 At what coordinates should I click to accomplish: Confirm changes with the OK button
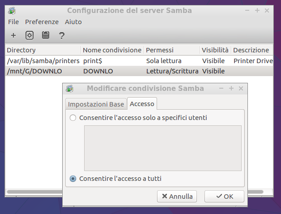click(x=224, y=197)
